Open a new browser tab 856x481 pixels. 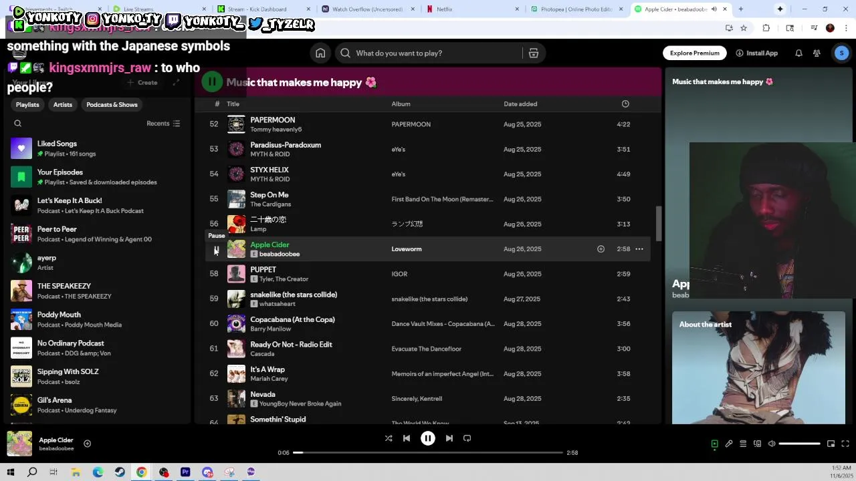[x=740, y=9]
